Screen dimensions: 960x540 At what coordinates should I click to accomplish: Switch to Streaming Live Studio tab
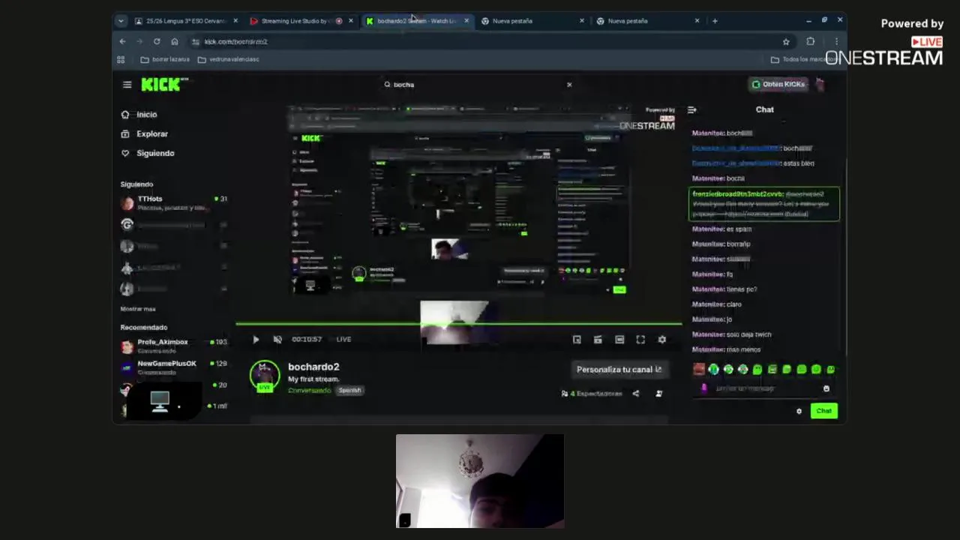click(x=300, y=21)
